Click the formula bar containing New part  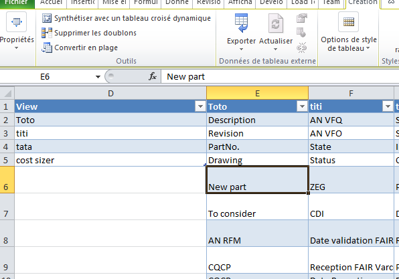pyautogui.click(x=280, y=76)
